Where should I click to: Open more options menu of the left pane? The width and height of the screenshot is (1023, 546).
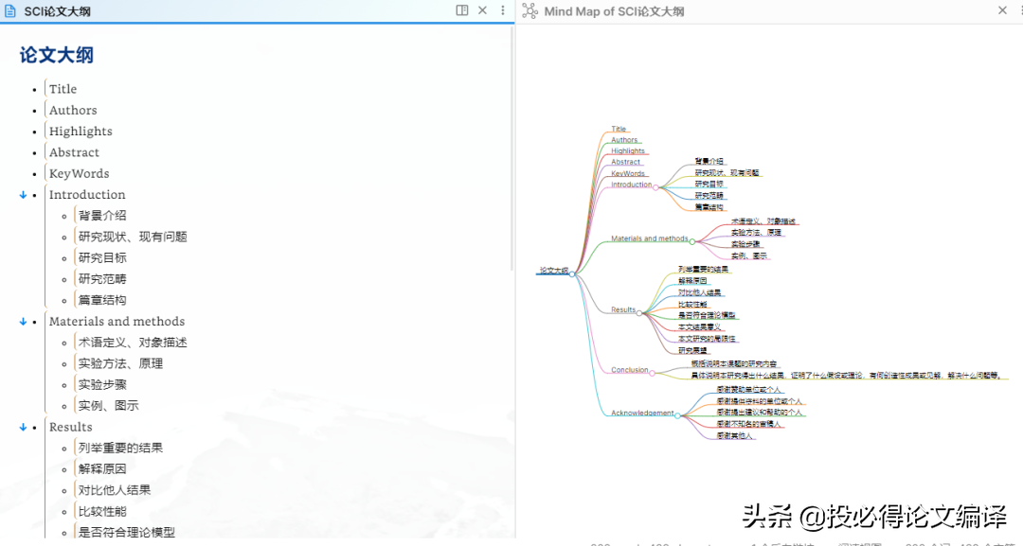pos(502,10)
